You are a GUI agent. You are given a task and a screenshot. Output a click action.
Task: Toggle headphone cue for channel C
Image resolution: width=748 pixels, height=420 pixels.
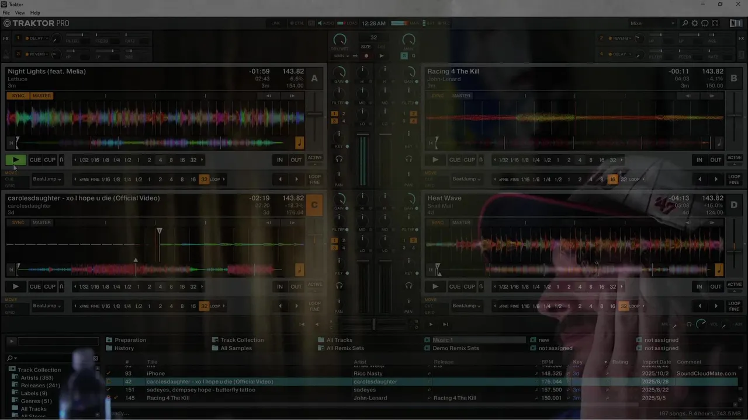click(x=339, y=286)
